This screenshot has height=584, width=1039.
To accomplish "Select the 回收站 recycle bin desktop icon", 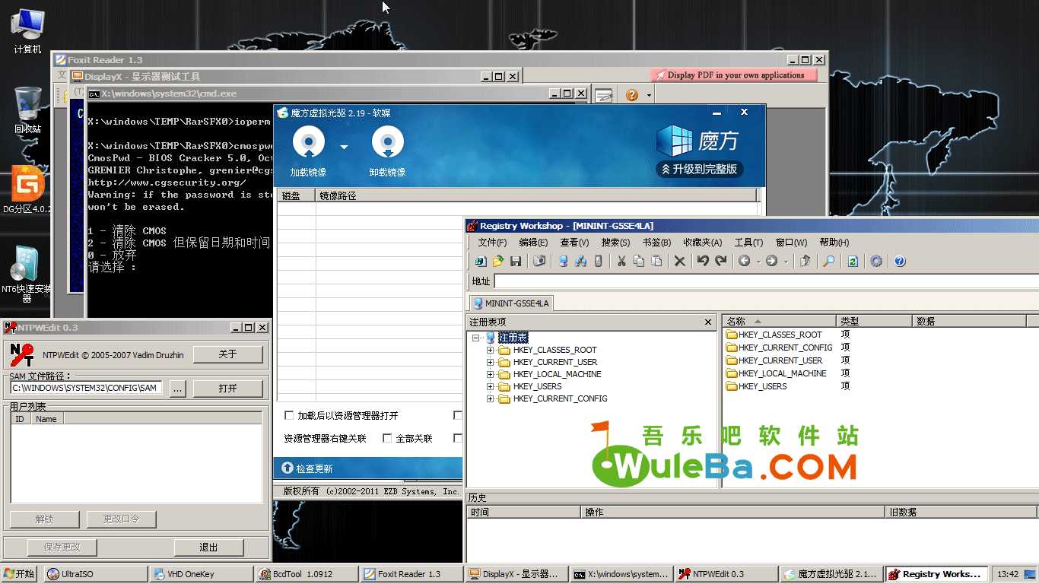I will 27,110.
